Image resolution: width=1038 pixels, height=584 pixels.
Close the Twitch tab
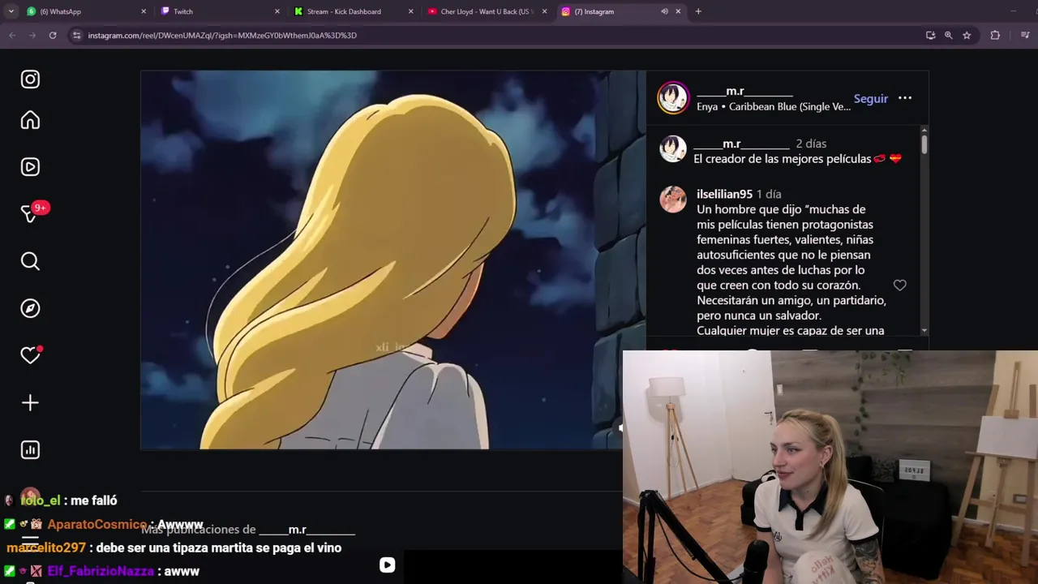pos(277,11)
